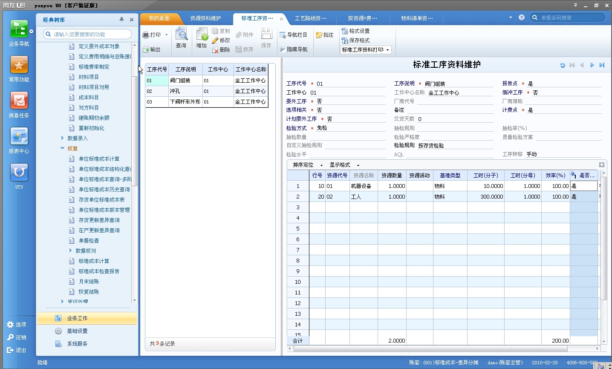This screenshot has width=612, height=369.
Task: Expand the 数据核对 tree node
Action: 70,251
